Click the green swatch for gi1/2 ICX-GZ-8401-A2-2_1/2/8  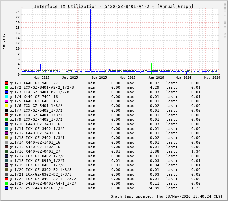point(6,87)
